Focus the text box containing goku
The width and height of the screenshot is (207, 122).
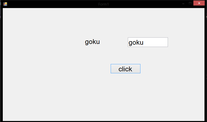pyautogui.click(x=148, y=42)
